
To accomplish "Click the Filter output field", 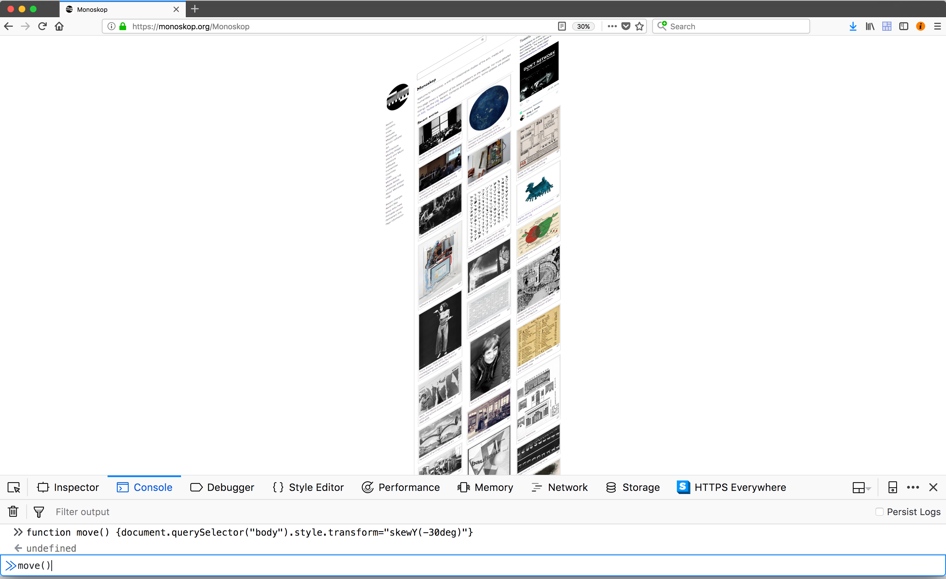I will [x=461, y=512].
